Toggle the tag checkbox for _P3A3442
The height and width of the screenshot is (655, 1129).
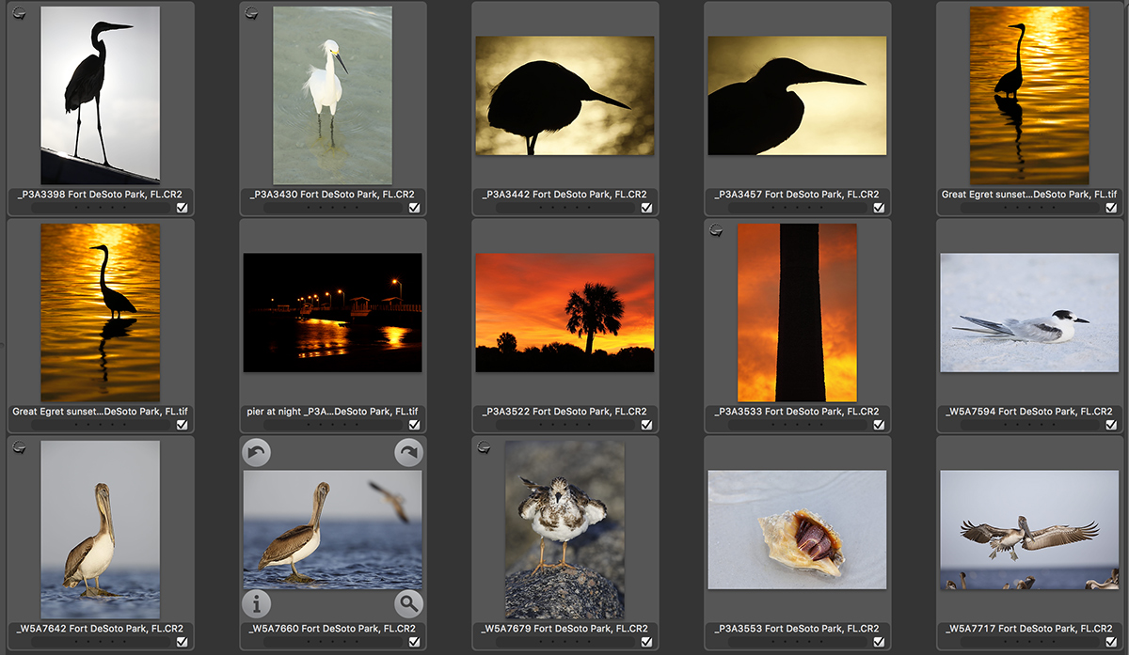pos(646,208)
